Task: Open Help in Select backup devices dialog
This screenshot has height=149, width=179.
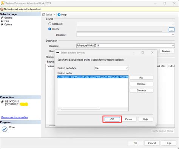Action: tap(145, 119)
